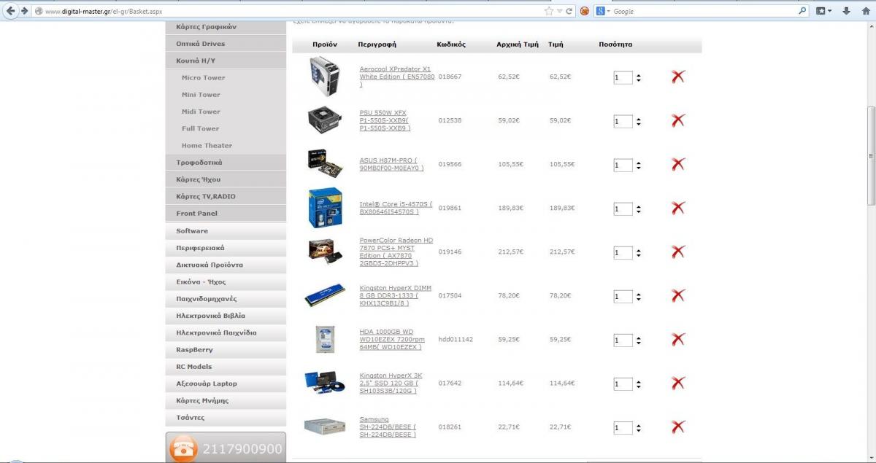Click the search magnifier icon

click(x=803, y=11)
